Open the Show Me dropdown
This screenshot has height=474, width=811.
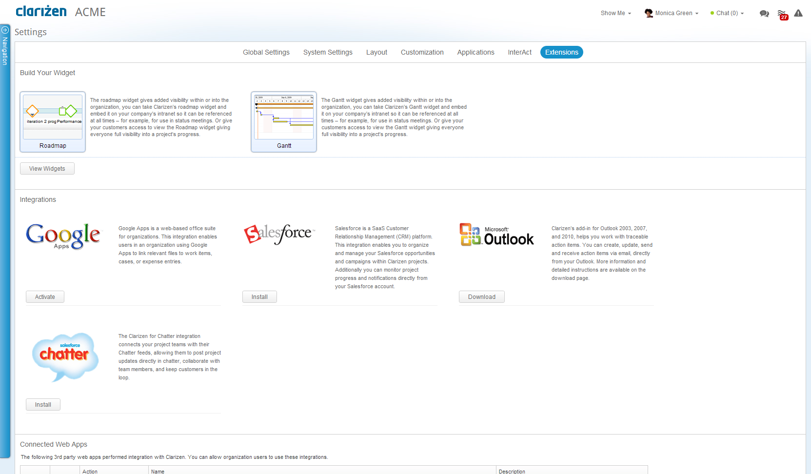pos(615,13)
